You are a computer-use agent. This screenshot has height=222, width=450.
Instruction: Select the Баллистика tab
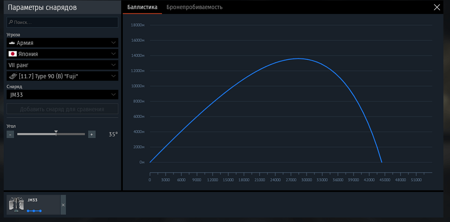pos(142,7)
